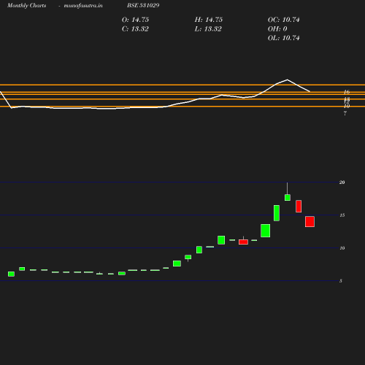Click the "OL: 10.74" reading
The image size is (365, 365).
284,38
